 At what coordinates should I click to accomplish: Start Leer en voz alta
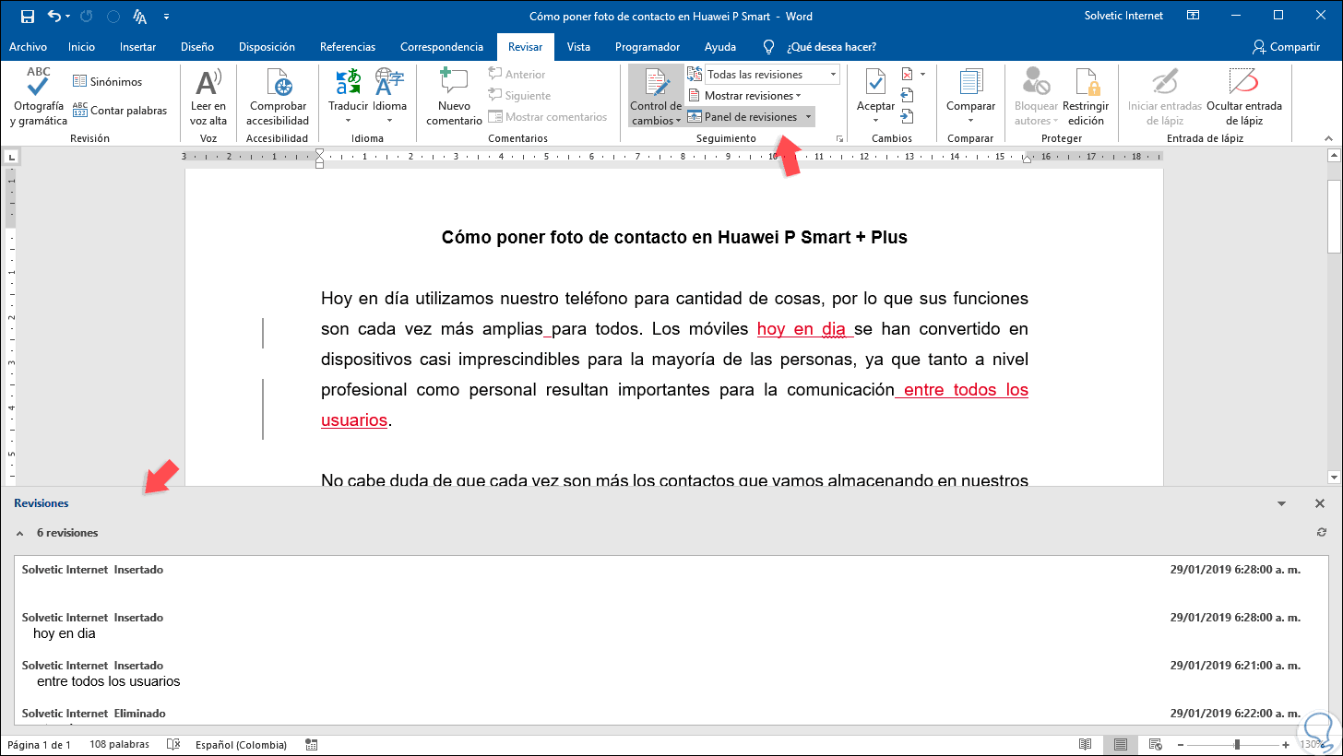208,97
